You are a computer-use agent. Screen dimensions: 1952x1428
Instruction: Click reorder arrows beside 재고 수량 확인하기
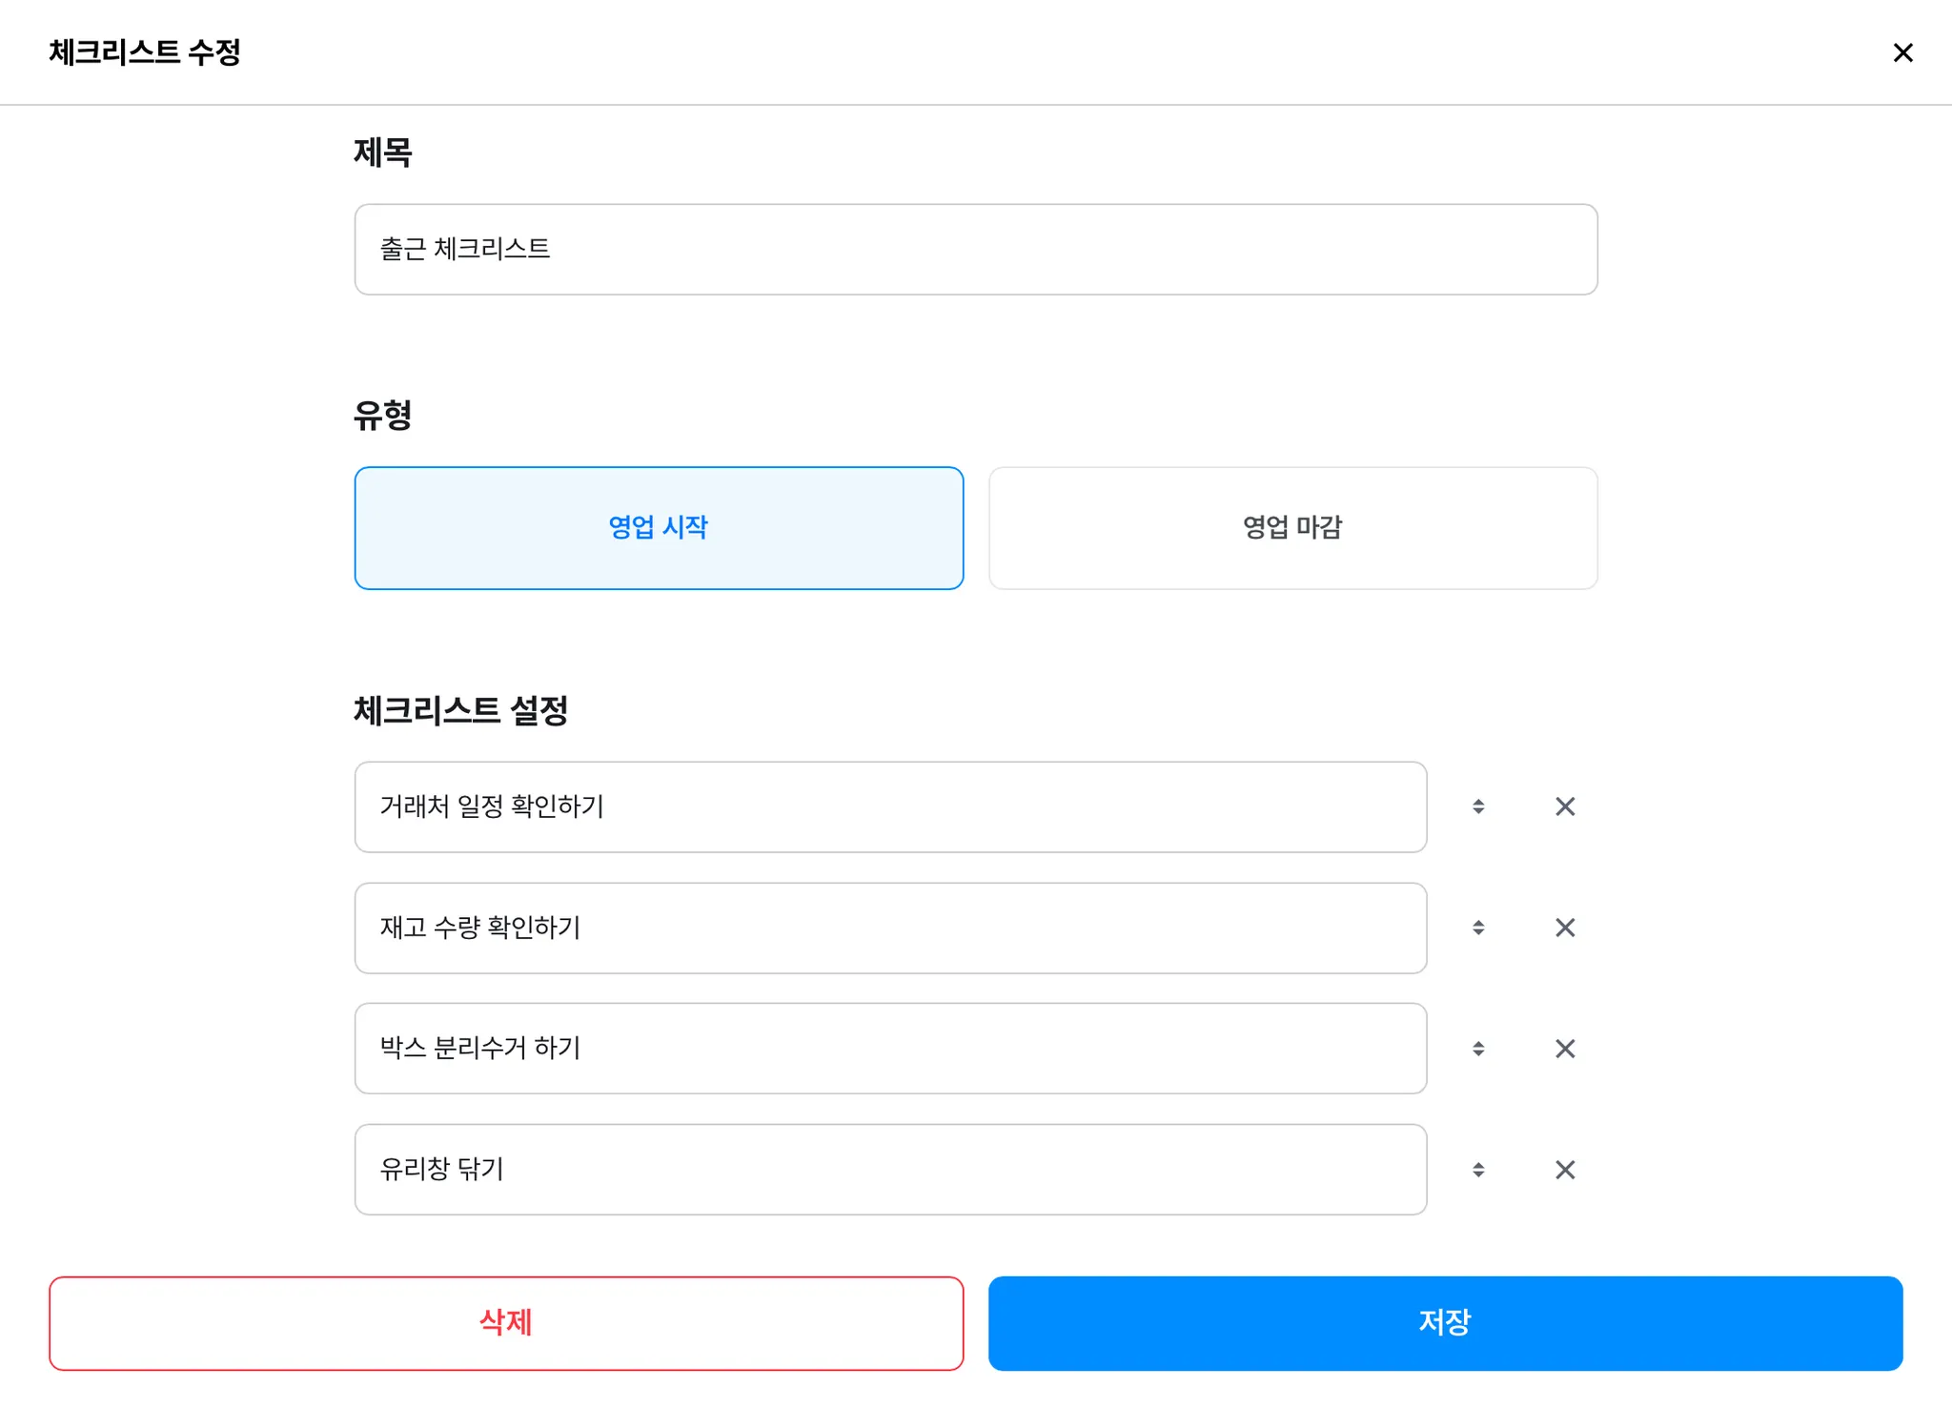(1478, 928)
